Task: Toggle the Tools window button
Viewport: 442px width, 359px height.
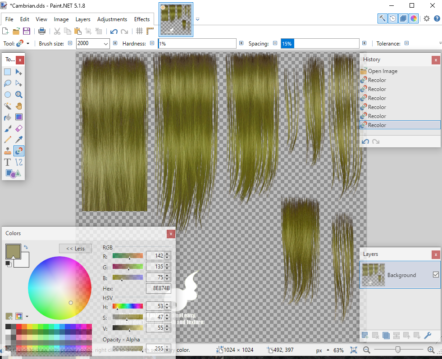Action: (382, 18)
